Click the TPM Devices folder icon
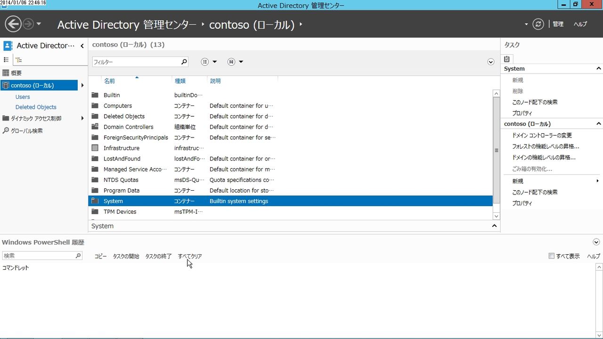This screenshot has height=339, width=603. (95, 212)
